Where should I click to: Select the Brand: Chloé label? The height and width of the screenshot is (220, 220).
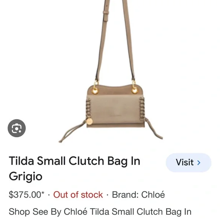138,195
